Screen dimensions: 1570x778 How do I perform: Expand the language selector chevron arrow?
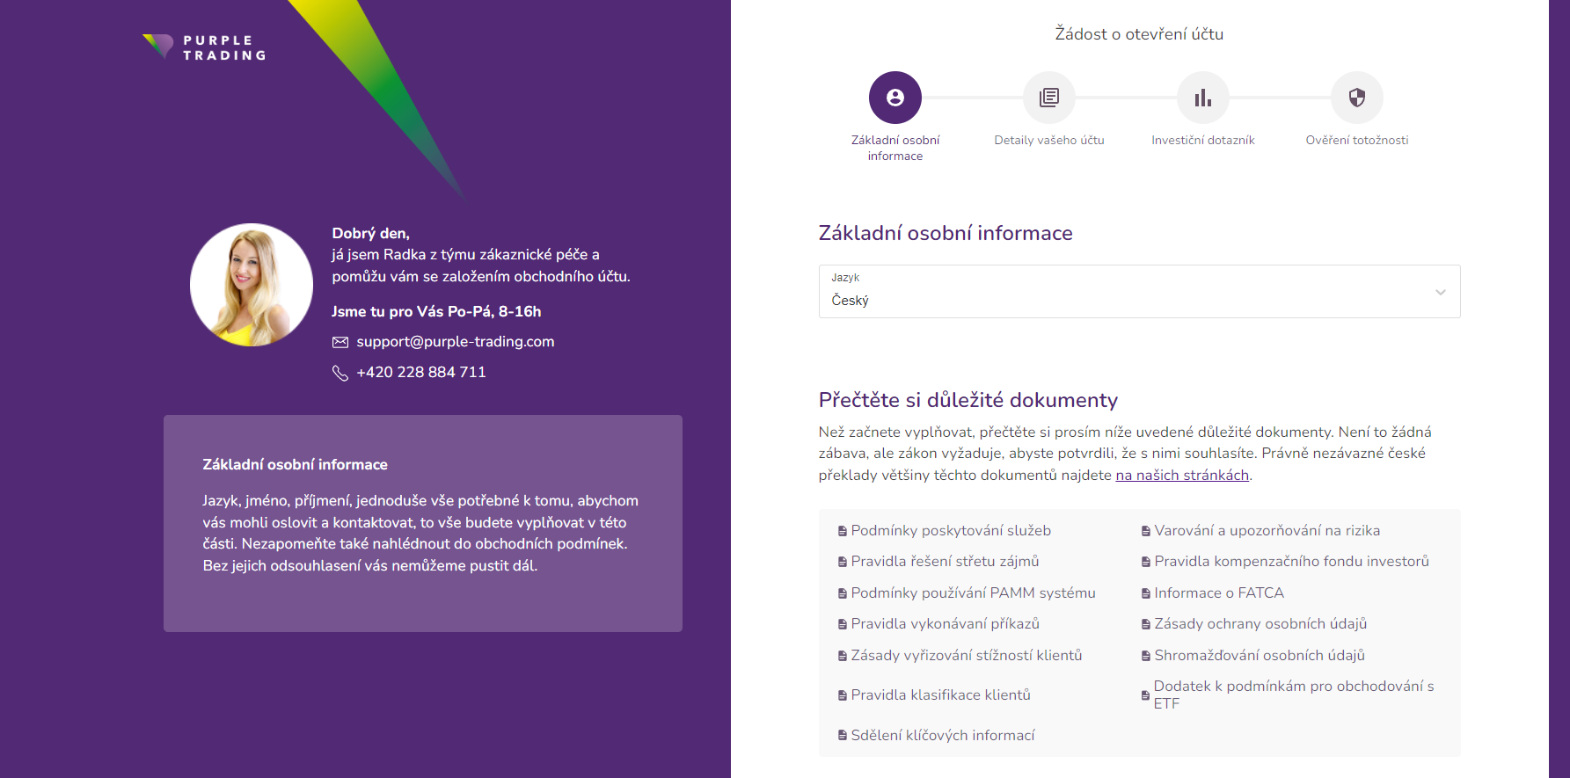pos(1440,292)
